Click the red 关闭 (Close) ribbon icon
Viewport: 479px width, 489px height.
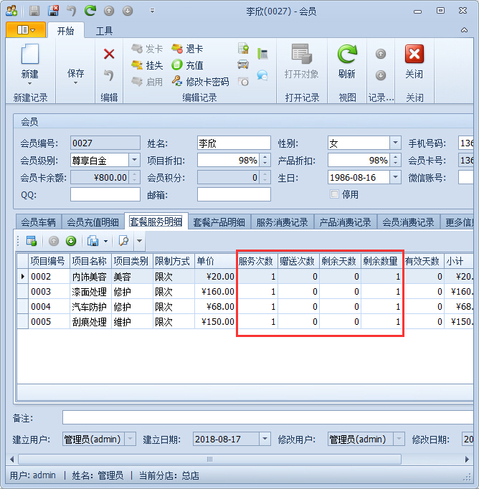[414, 55]
